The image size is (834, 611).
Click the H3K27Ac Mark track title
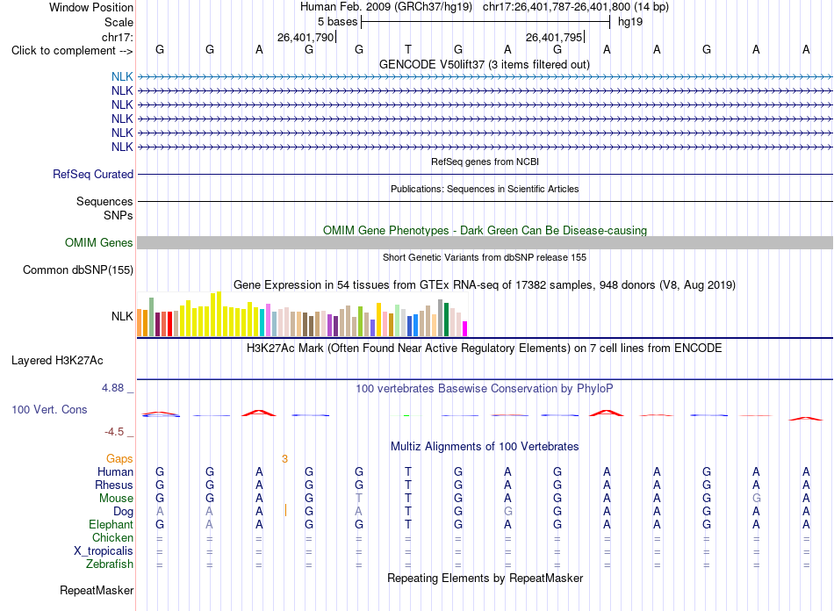(485, 349)
